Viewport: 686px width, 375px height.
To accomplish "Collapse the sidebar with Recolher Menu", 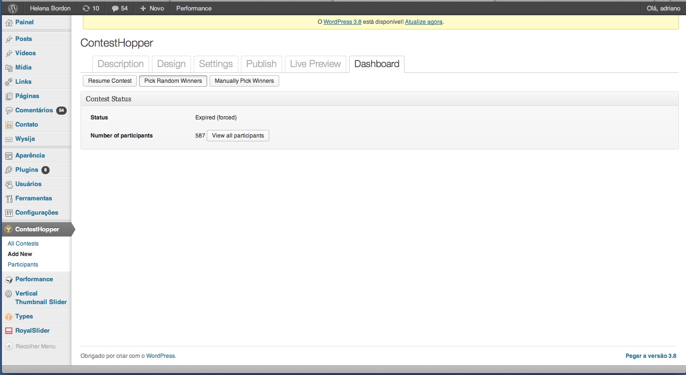I will click(x=30, y=346).
